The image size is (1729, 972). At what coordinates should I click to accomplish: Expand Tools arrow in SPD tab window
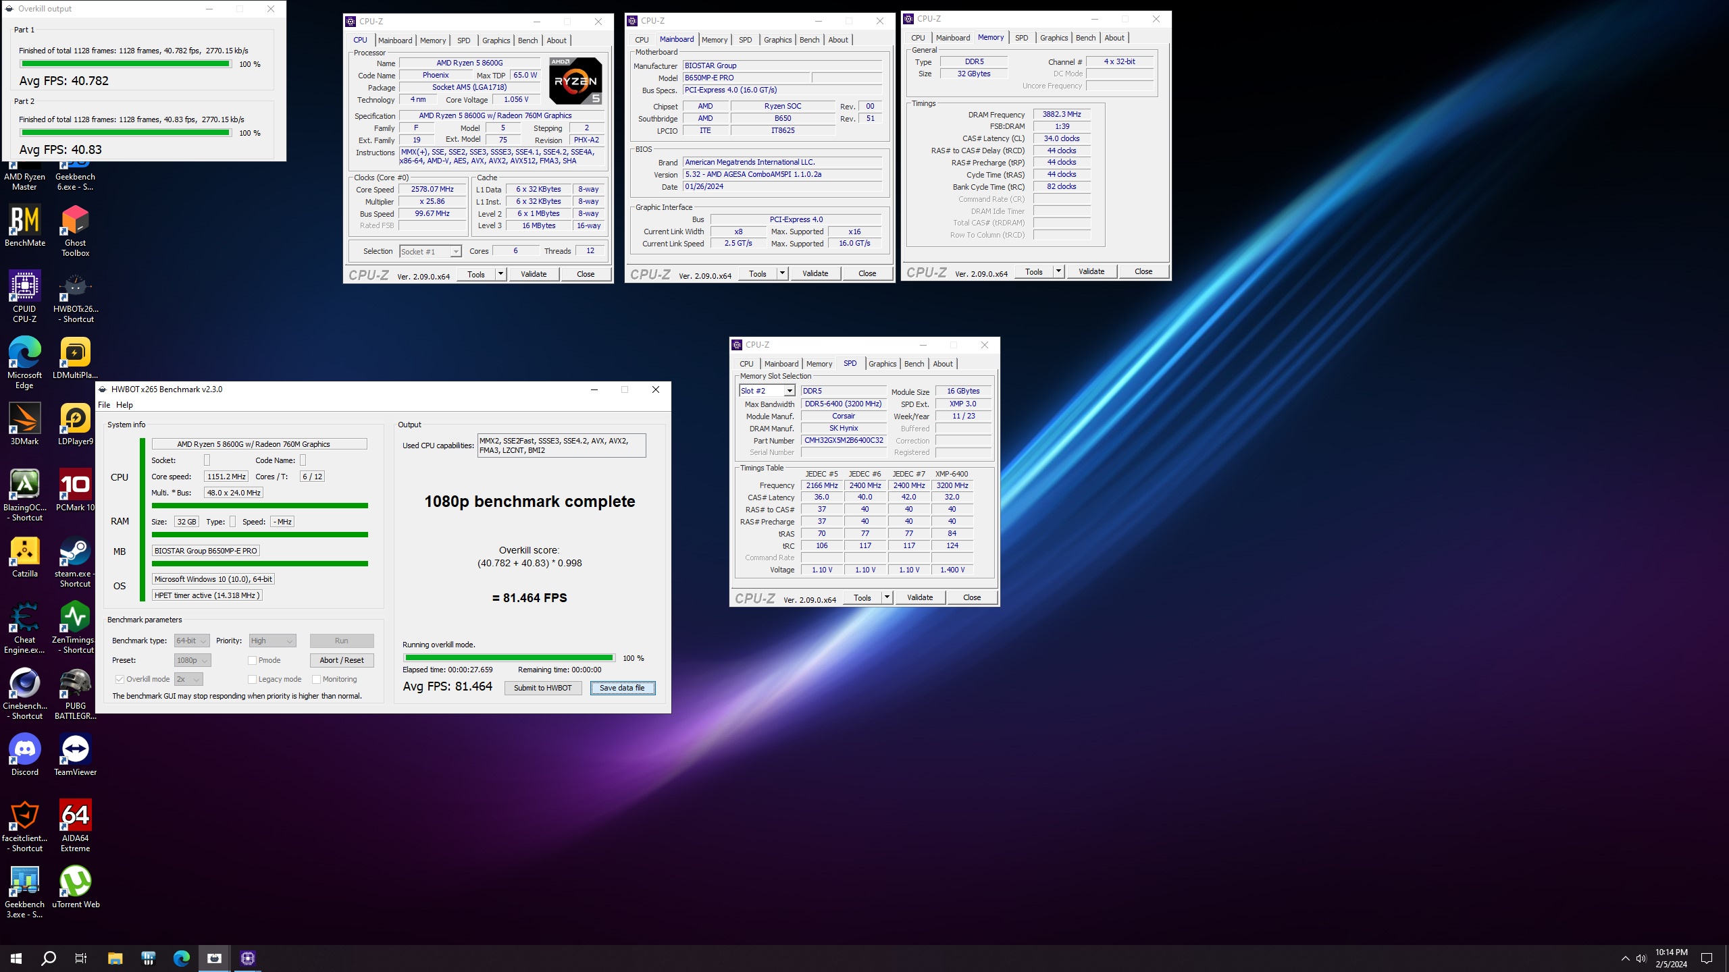887,597
